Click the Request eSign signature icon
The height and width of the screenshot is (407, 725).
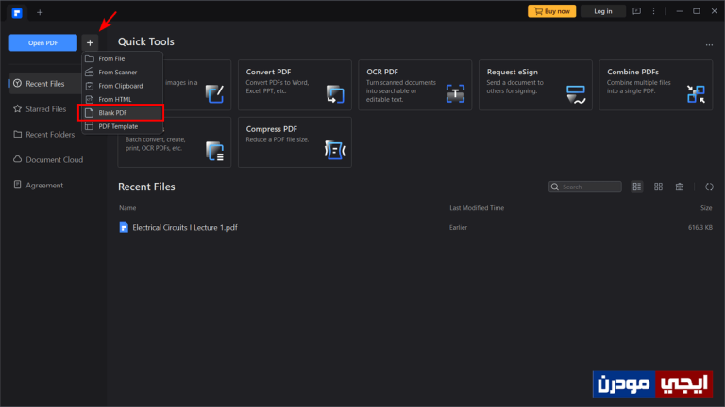[576, 94]
